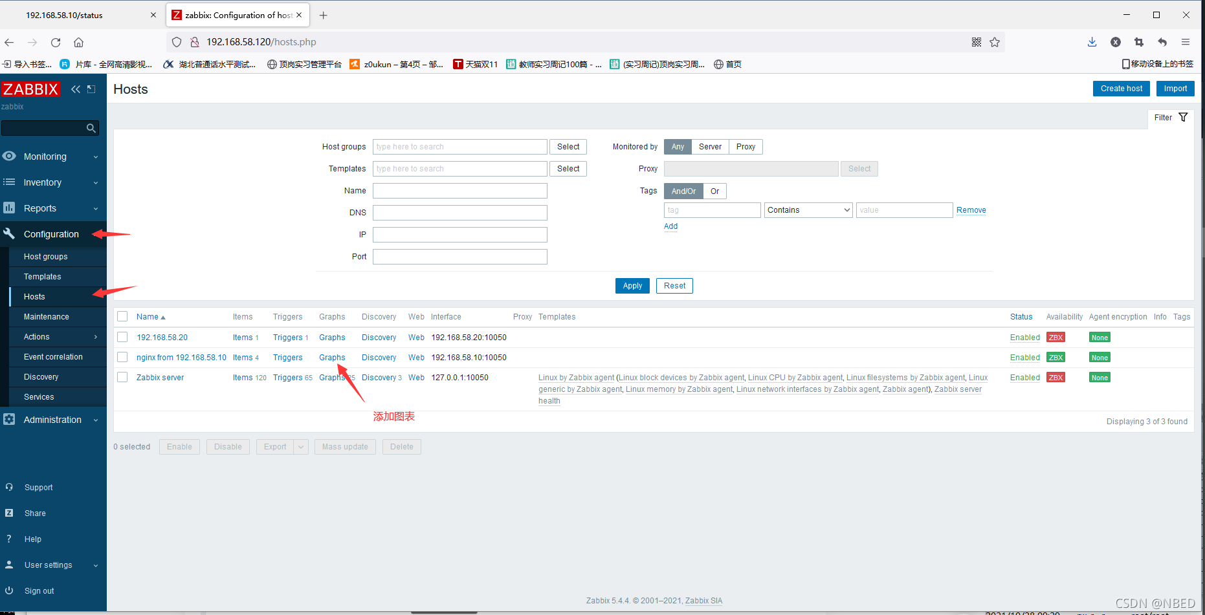Click the Support headset icon
Viewport: 1205px width, 615px height.
pos(9,487)
